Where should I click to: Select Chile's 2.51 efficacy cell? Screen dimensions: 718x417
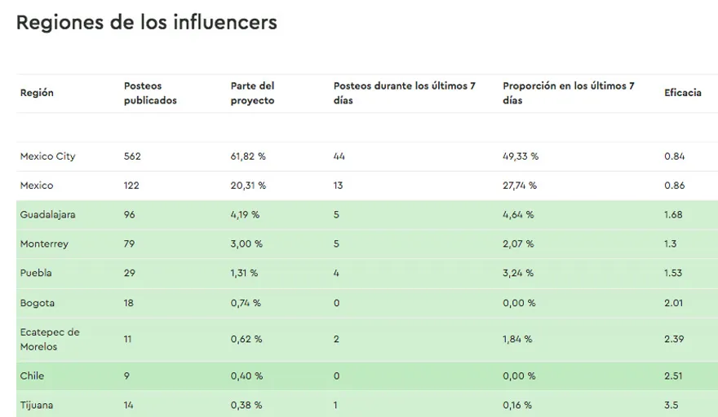click(x=673, y=376)
